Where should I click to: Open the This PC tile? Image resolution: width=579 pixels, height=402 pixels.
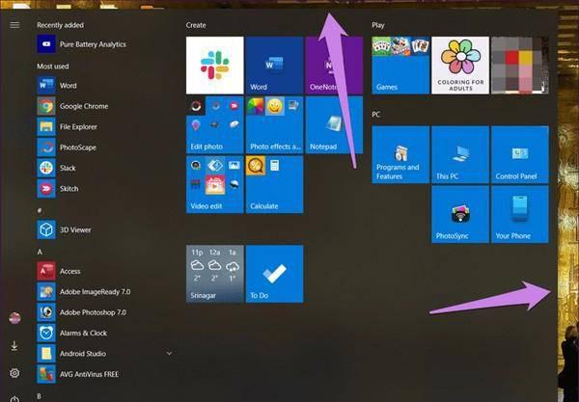460,154
